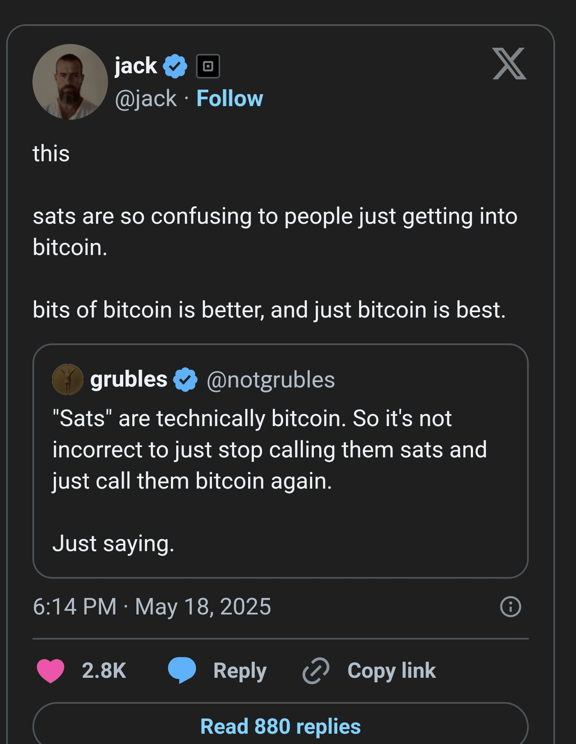Click the jack display name
Image resolution: width=576 pixels, height=744 pixels.
pyautogui.click(x=136, y=66)
